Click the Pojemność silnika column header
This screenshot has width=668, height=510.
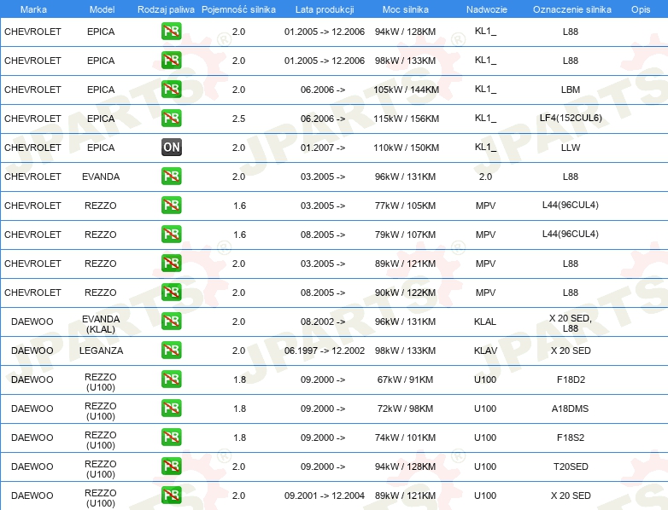[x=238, y=9]
